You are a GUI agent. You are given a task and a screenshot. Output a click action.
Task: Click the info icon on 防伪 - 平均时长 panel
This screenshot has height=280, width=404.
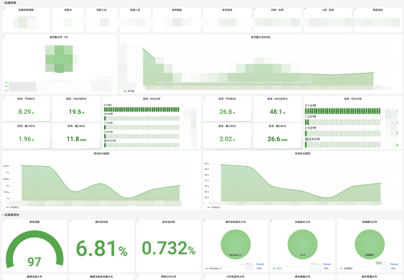[x=3, y=98]
